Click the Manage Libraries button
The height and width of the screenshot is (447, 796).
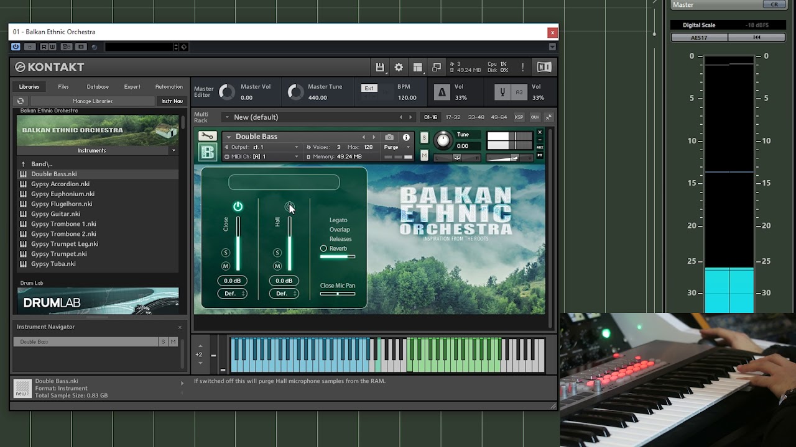(92, 101)
